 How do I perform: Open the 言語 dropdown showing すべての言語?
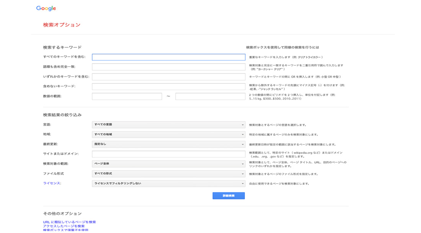click(168, 125)
